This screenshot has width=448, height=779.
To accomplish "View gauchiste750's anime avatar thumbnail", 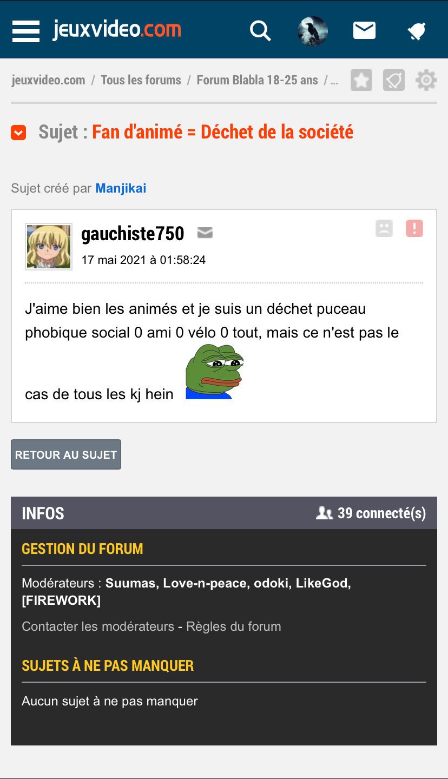I will click(x=49, y=247).
